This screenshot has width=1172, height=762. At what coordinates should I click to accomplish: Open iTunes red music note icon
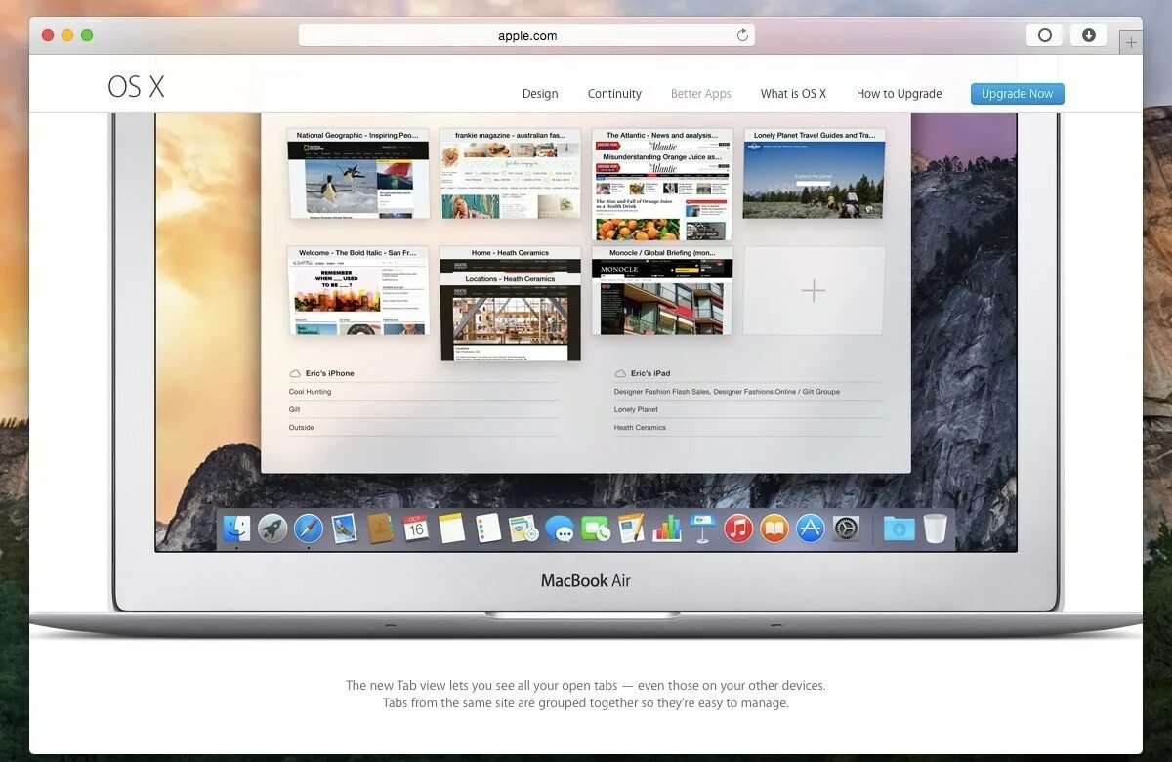pyautogui.click(x=738, y=529)
